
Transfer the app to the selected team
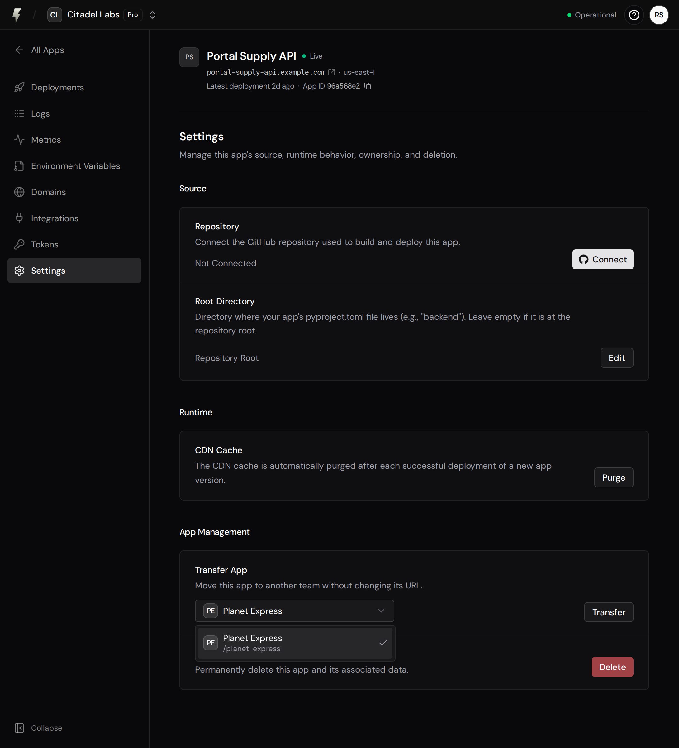609,612
